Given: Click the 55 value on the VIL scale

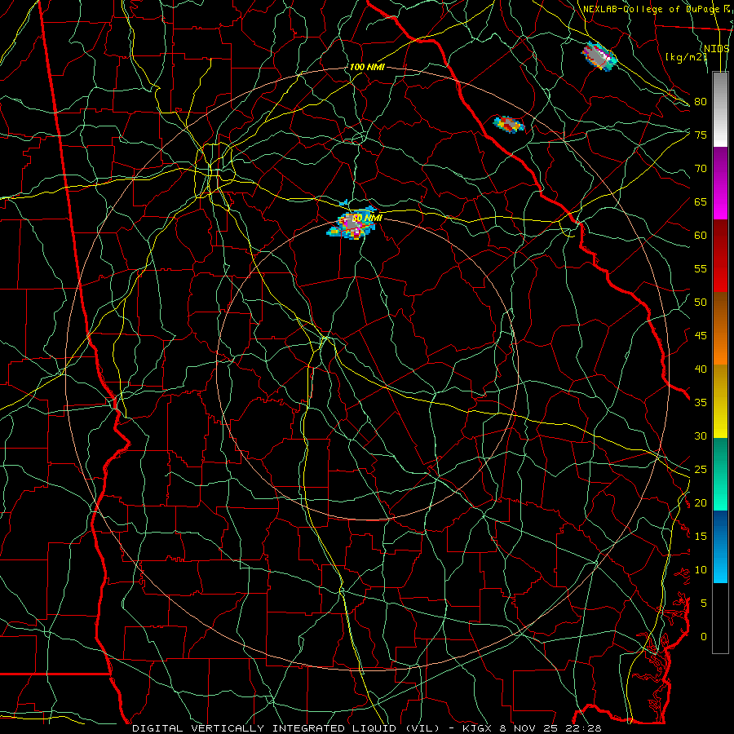Looking at the screenshot, I should (701, 268).
